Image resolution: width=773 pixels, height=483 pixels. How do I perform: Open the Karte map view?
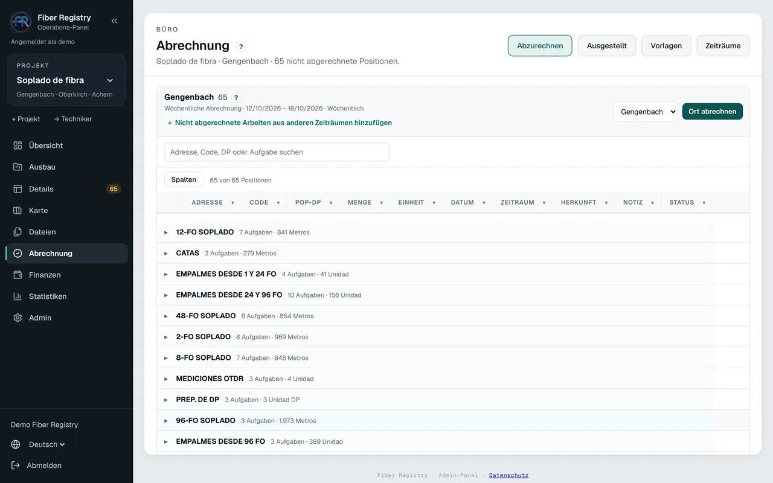[x=66, y=210]
